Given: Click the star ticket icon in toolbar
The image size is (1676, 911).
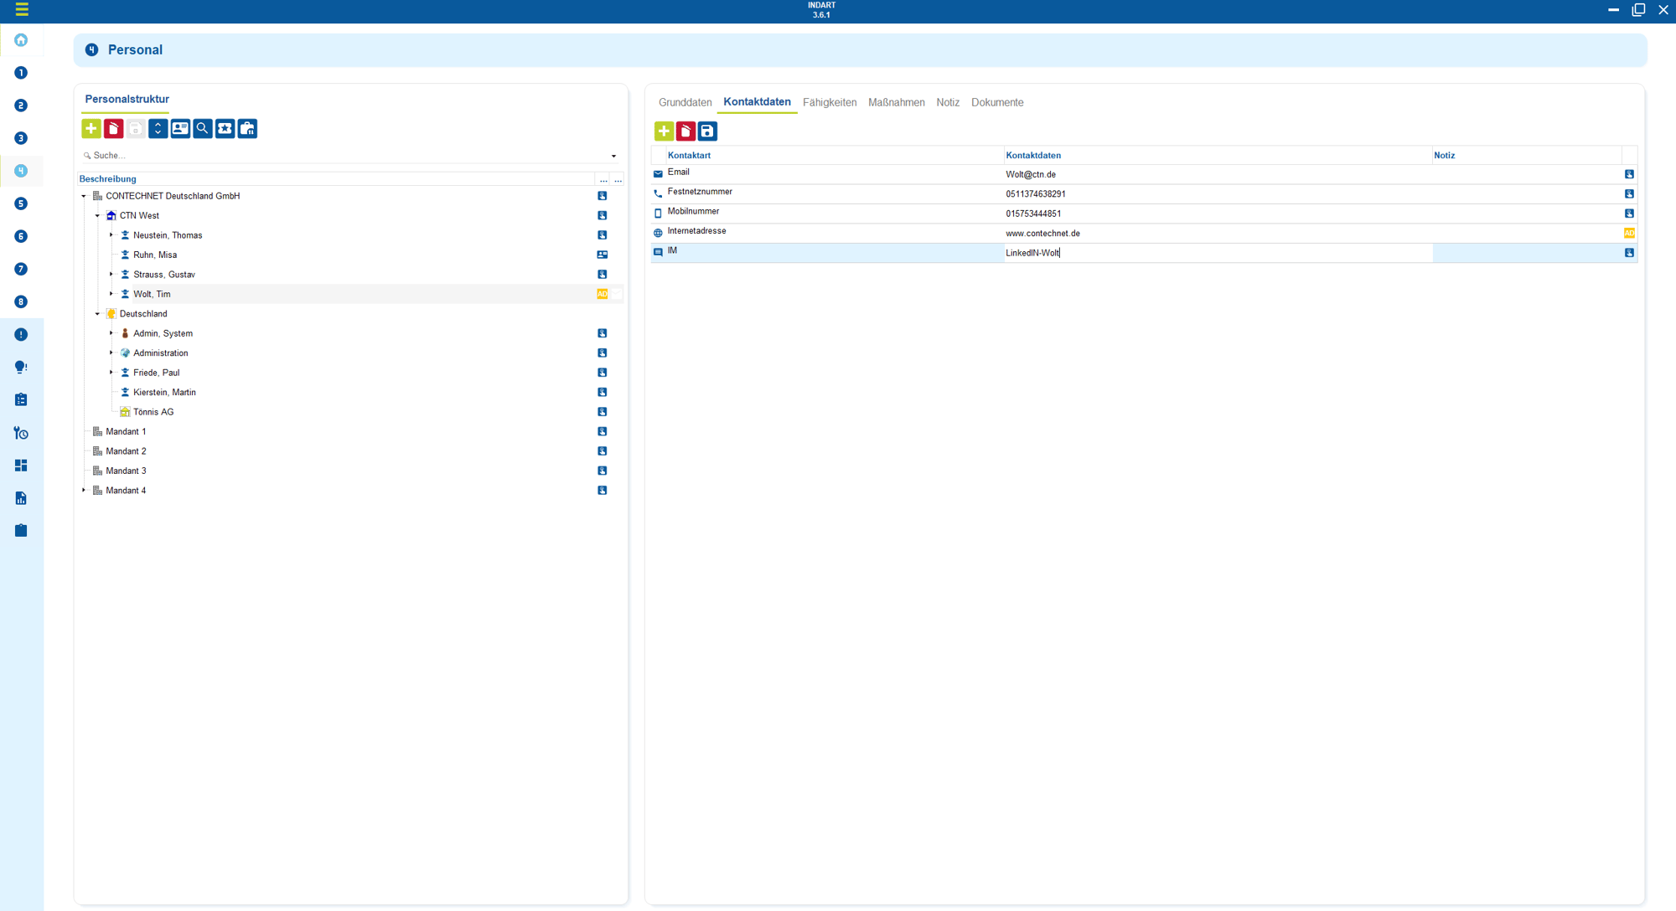Looking at the screenshot, I should tap(225, 128).
